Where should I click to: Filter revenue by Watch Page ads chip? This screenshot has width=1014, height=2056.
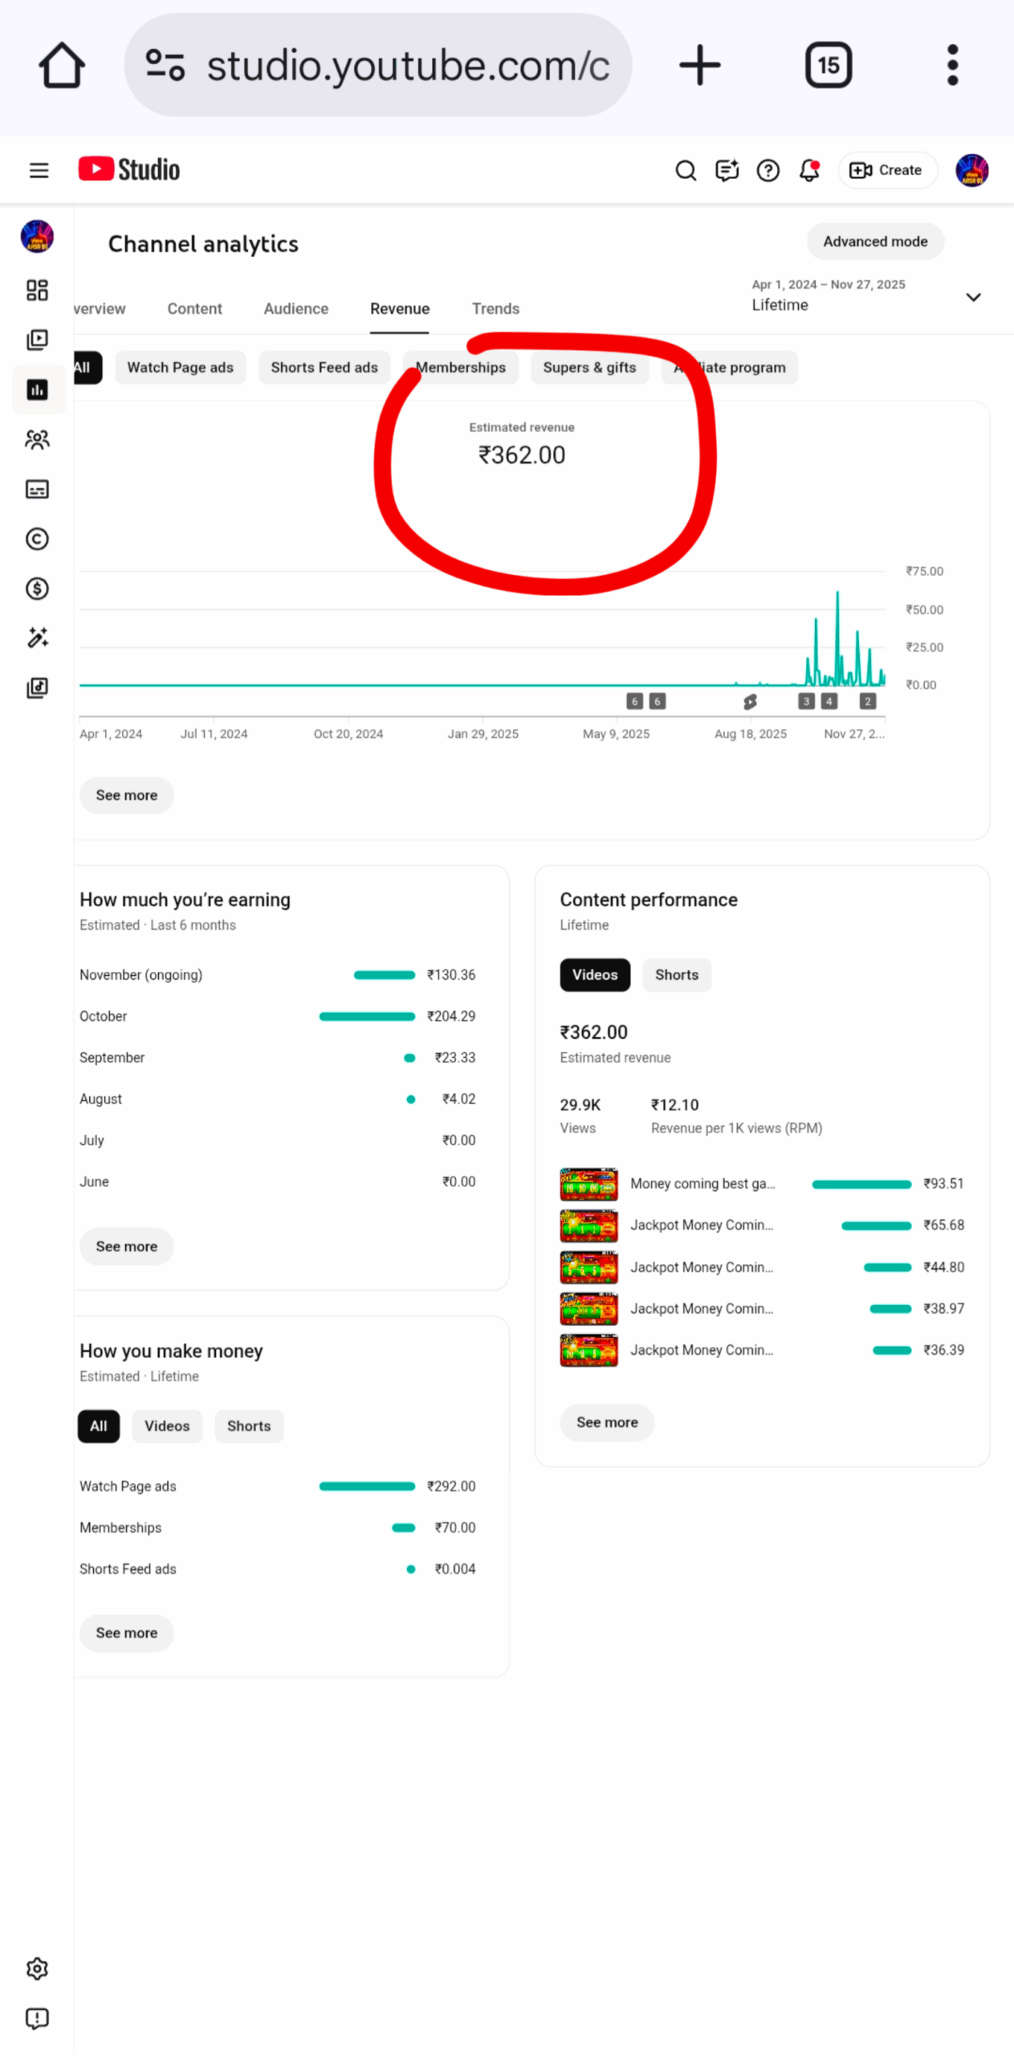(x=180, y=368)
